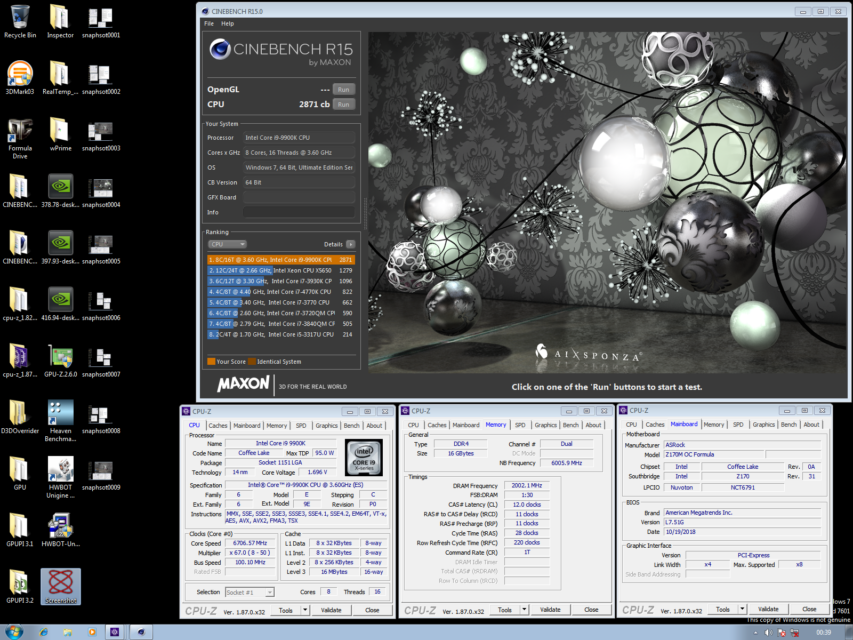Click the taskbar clock showing 00:39

[x=824, y=633]
